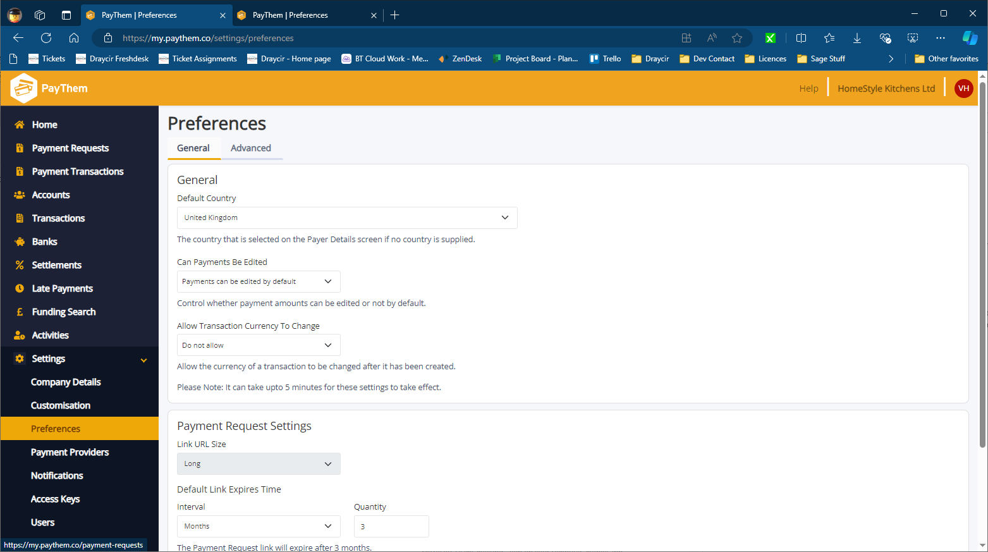
Task: Open ZenDesk bookmark
Action: coord(460,59)
